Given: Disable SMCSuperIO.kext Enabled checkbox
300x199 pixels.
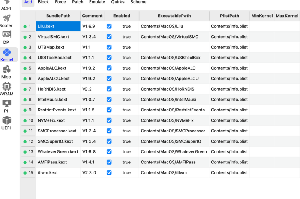Looking at the screenshot, I should click(x=109, y=141).
